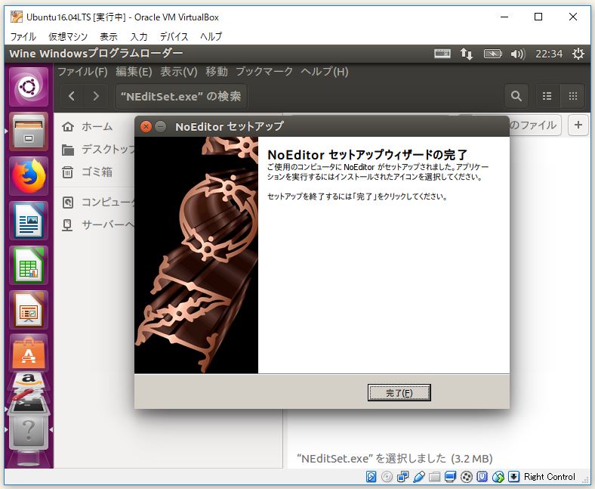Click the Right Control host key label
This screenshot has height=489, width=595.
point(550,476)
